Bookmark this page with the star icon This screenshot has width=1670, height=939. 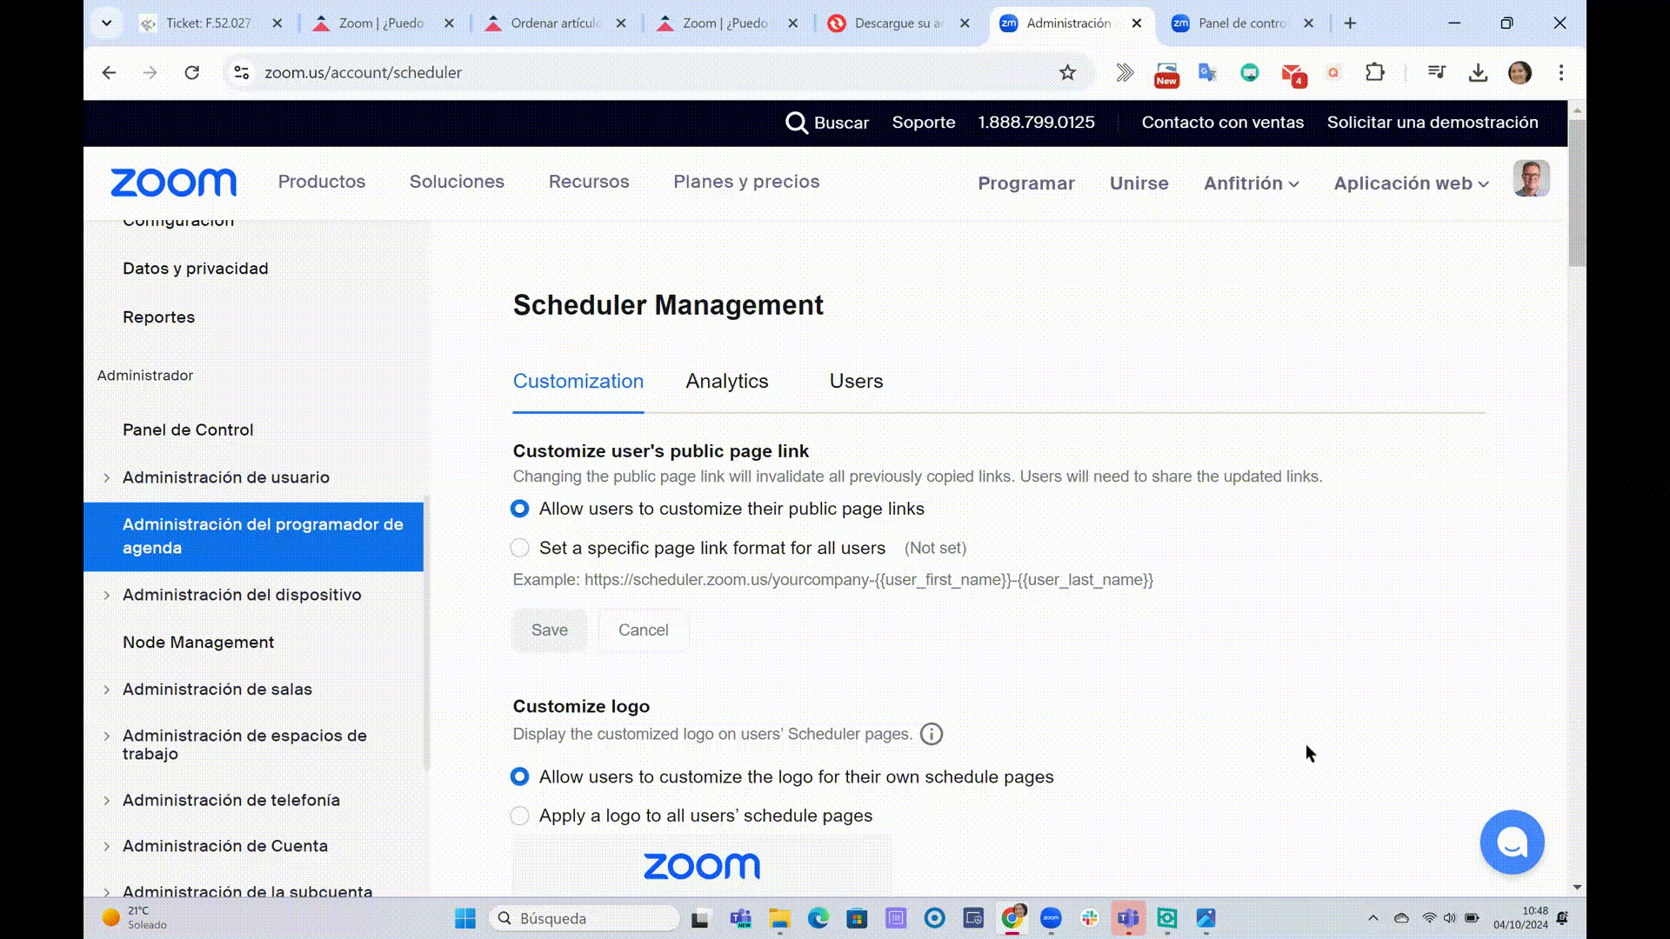click(1067, 73)
